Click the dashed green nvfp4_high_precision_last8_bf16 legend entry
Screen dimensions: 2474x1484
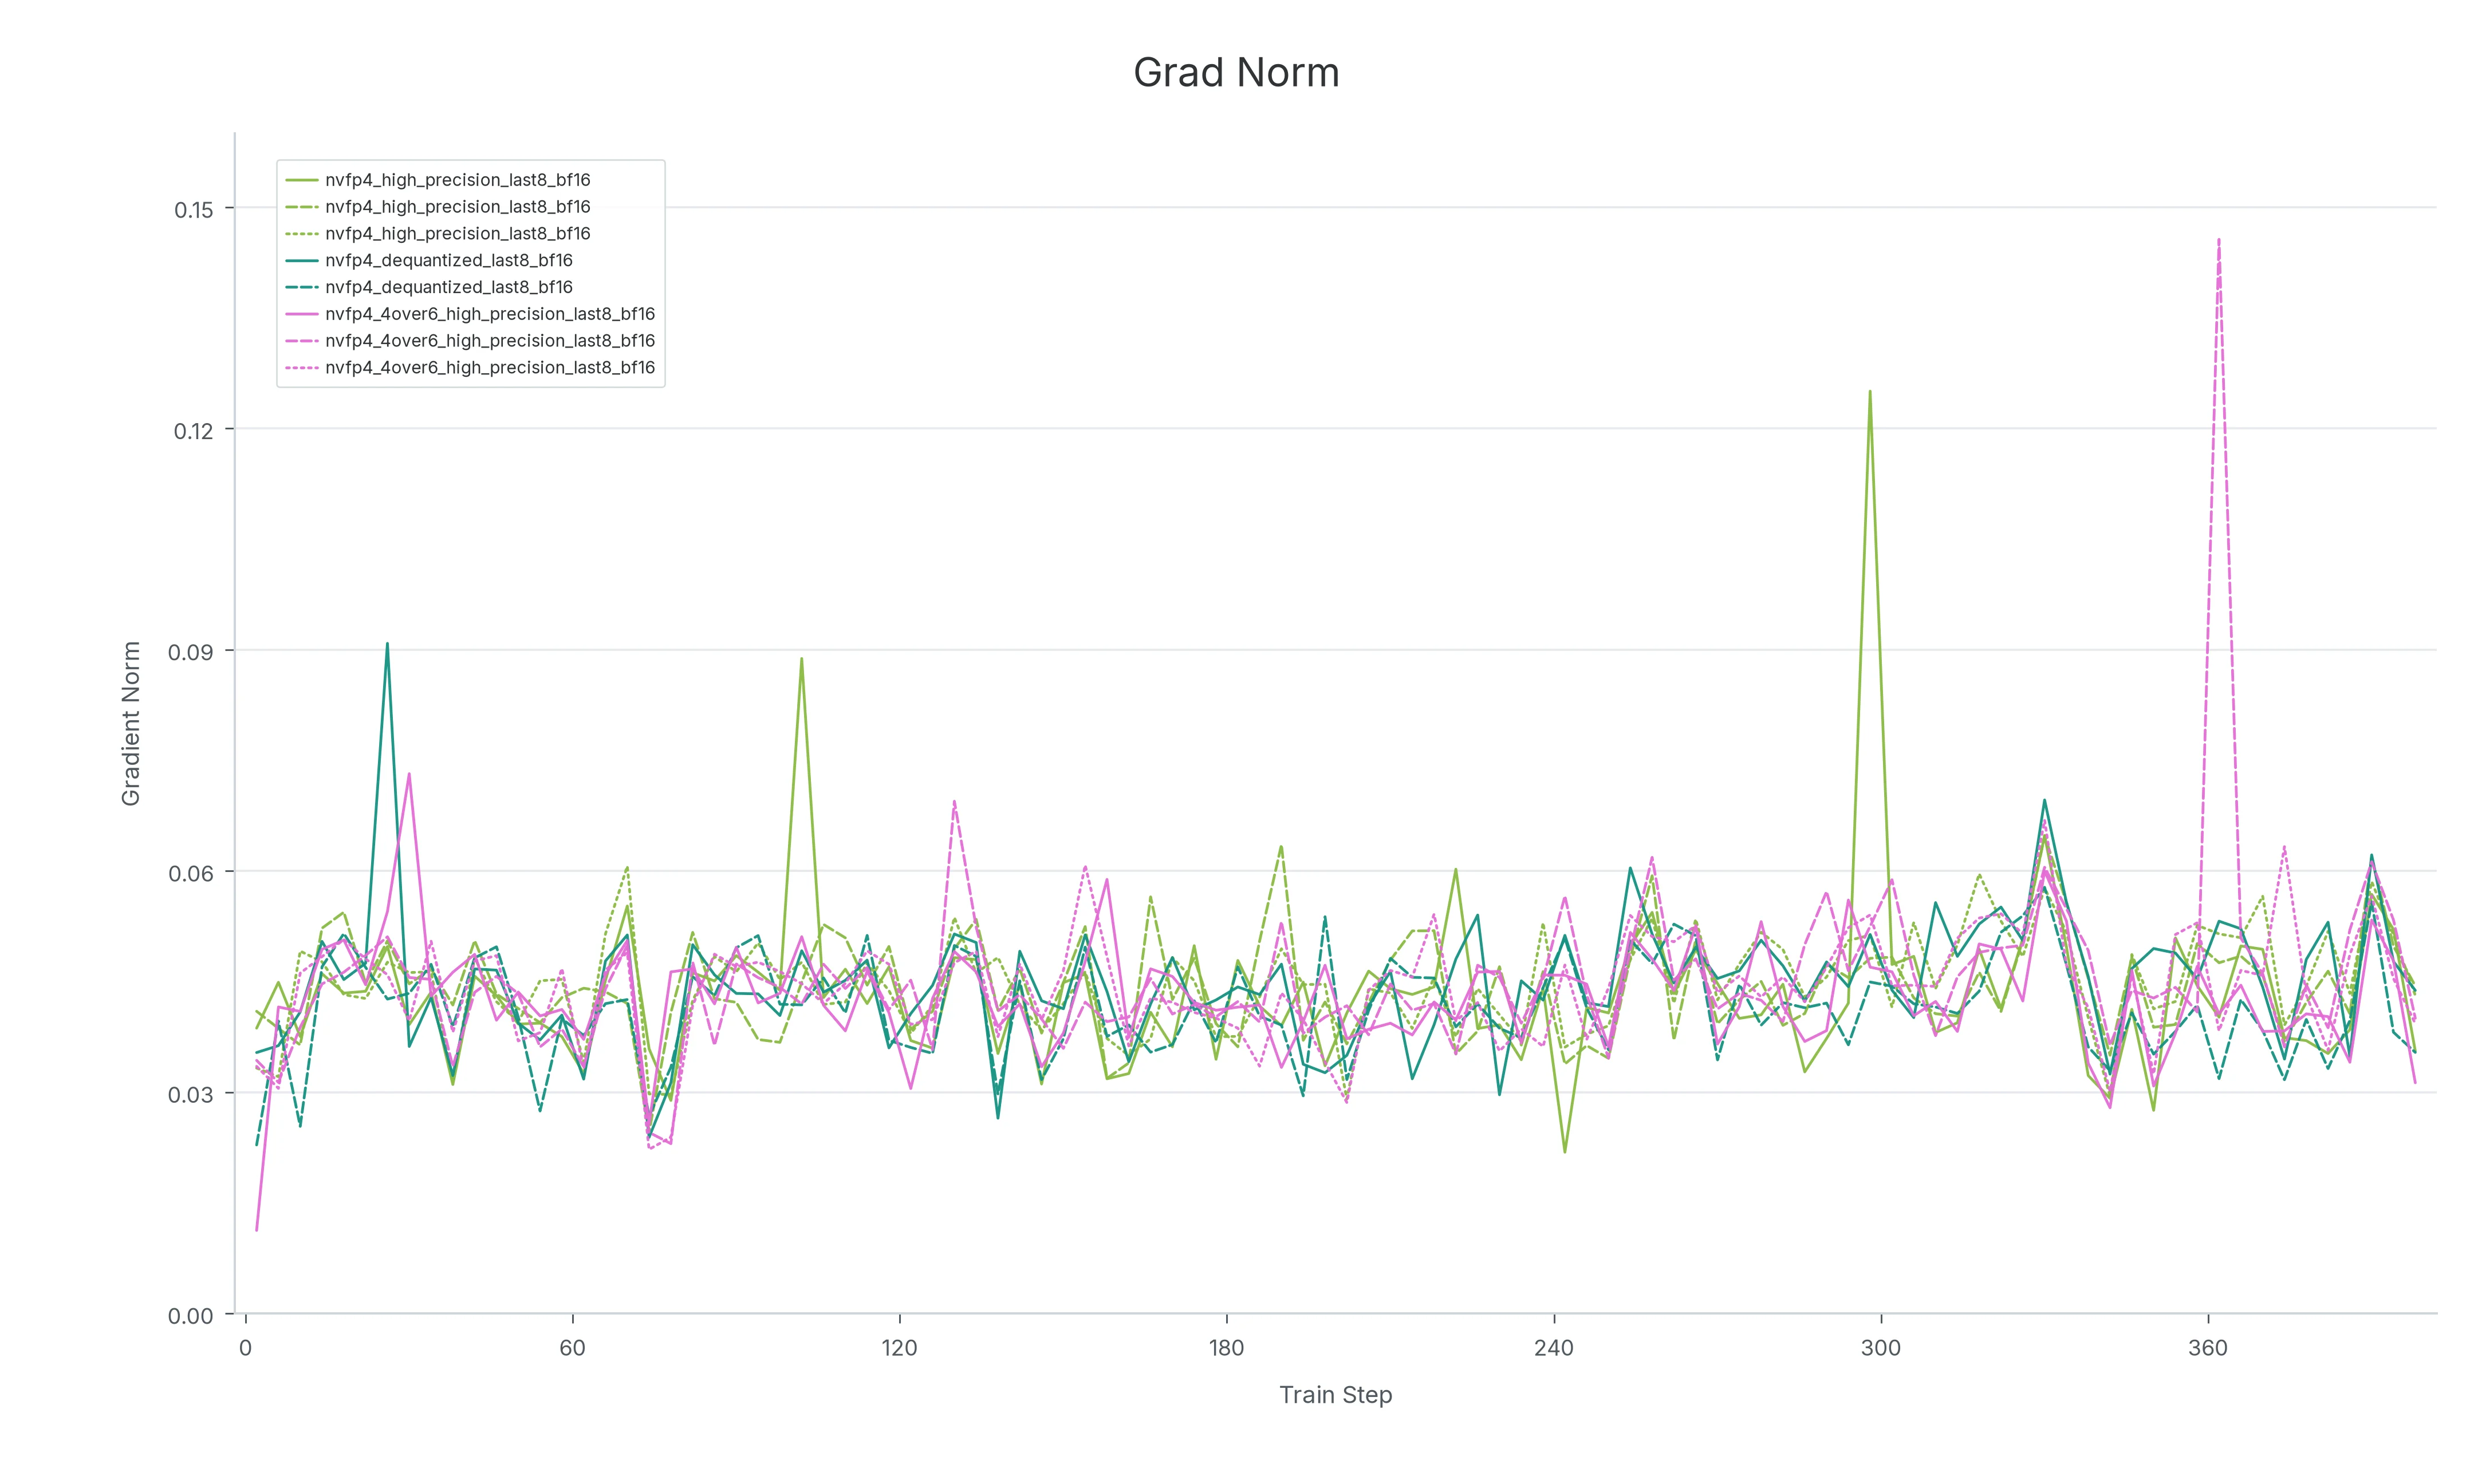[x=438, y=207]
